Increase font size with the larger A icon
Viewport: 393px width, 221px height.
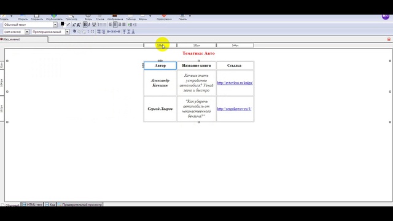click(x=79, y=25)
